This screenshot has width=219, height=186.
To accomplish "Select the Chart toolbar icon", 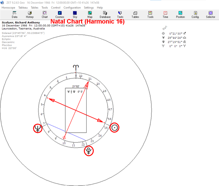I will coord(44,15).
